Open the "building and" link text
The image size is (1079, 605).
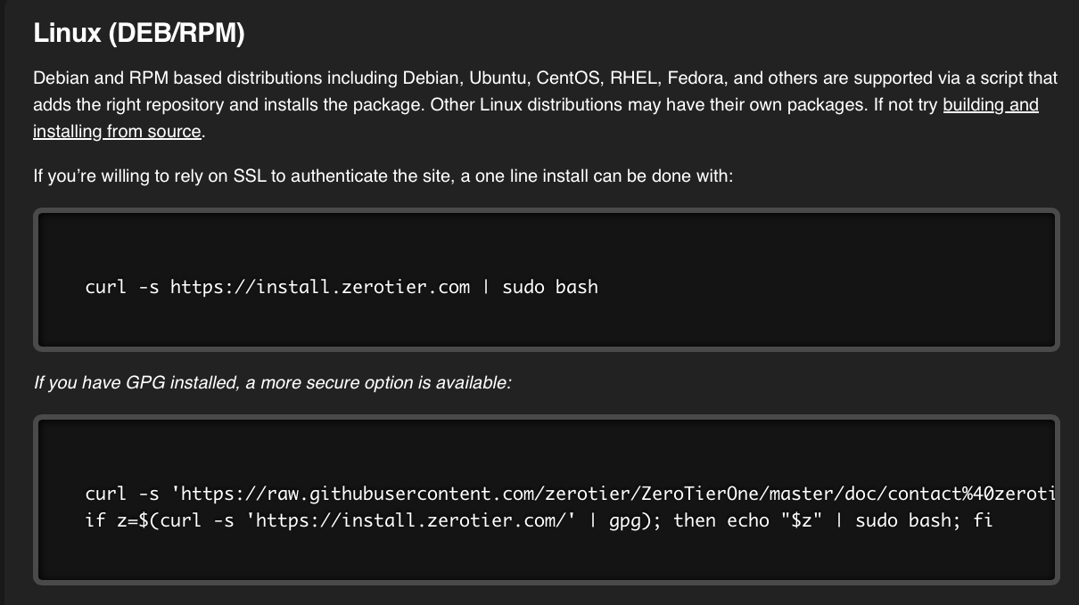pos(990,104)
